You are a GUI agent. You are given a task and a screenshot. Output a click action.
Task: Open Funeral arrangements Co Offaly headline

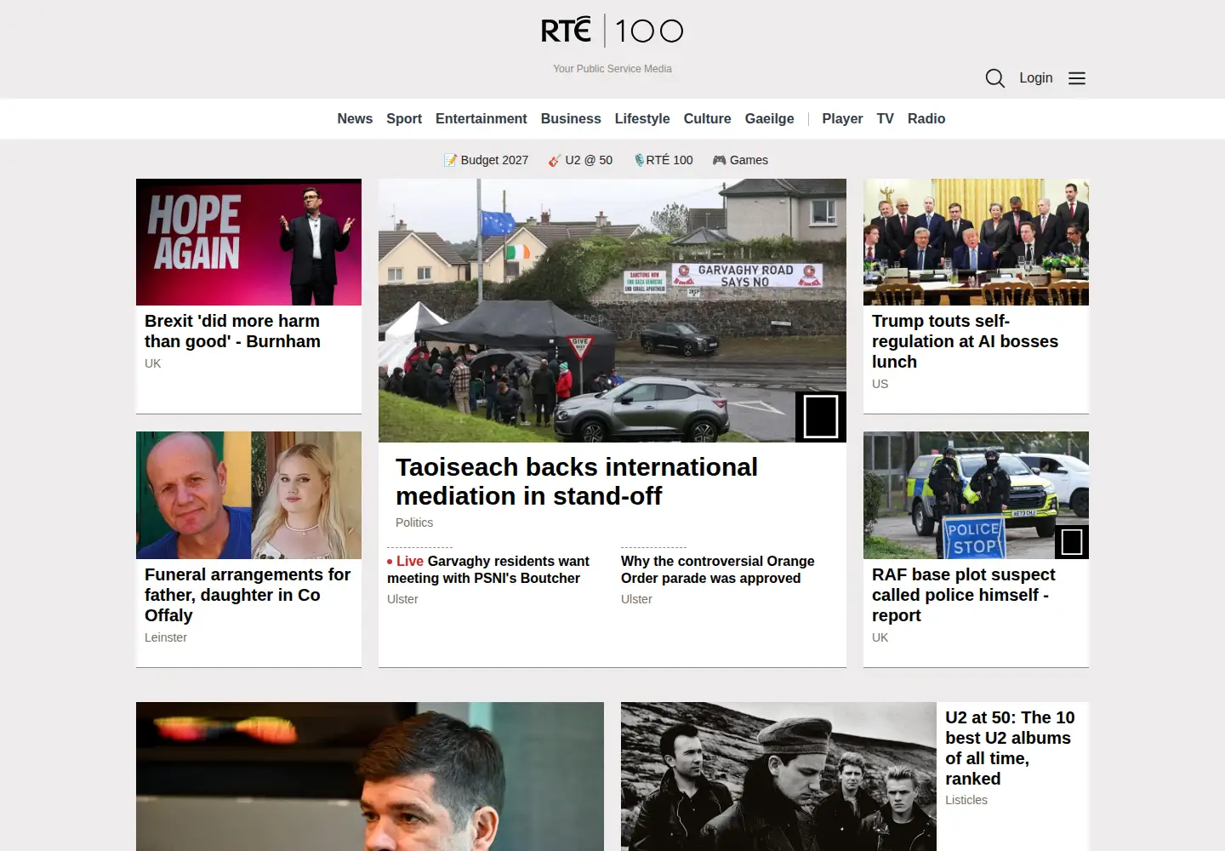[x=248, y=595]
